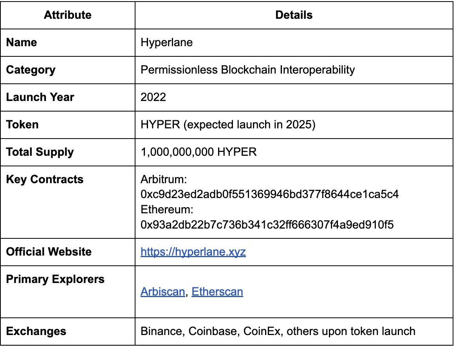Click the Hyperlane name value
This screenshot has width=455, height=346.
[x=167, y=42]
